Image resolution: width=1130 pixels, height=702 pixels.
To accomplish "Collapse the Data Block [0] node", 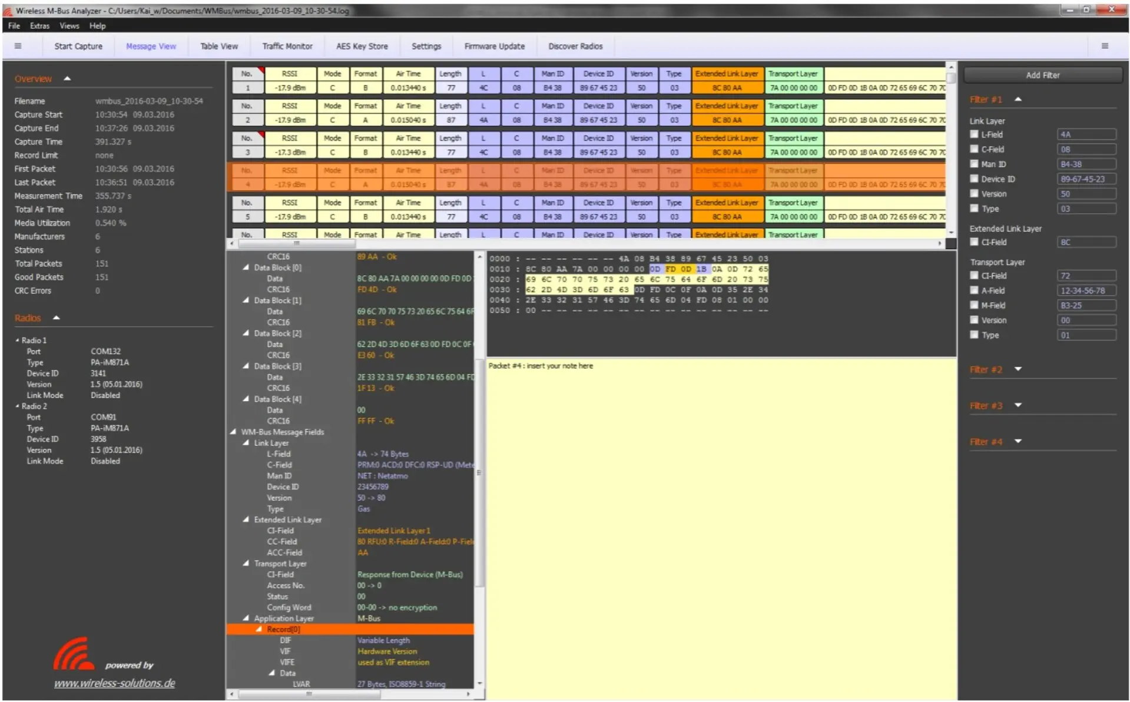I will pyautogui.click(x=246, y=267).
